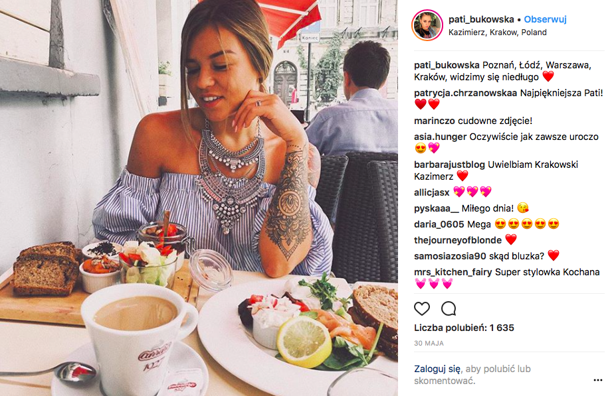Click the Liczba polubień 1 635 likes count
The width and height of the screenshot is (616, 396).
point(464,328)
